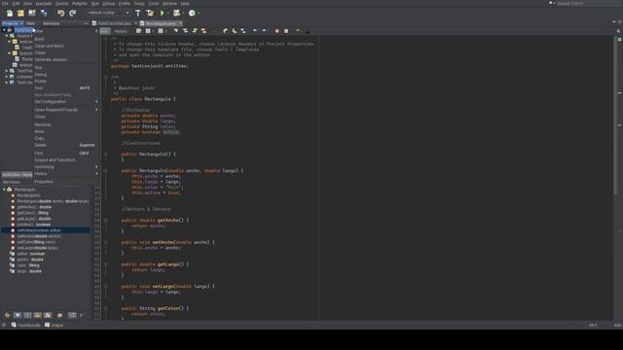
Task: Choose Delete in project context menu
Action: point(65,145)
